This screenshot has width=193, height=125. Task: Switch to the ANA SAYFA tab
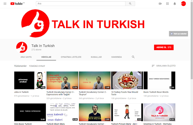click(x=26, y=57)
